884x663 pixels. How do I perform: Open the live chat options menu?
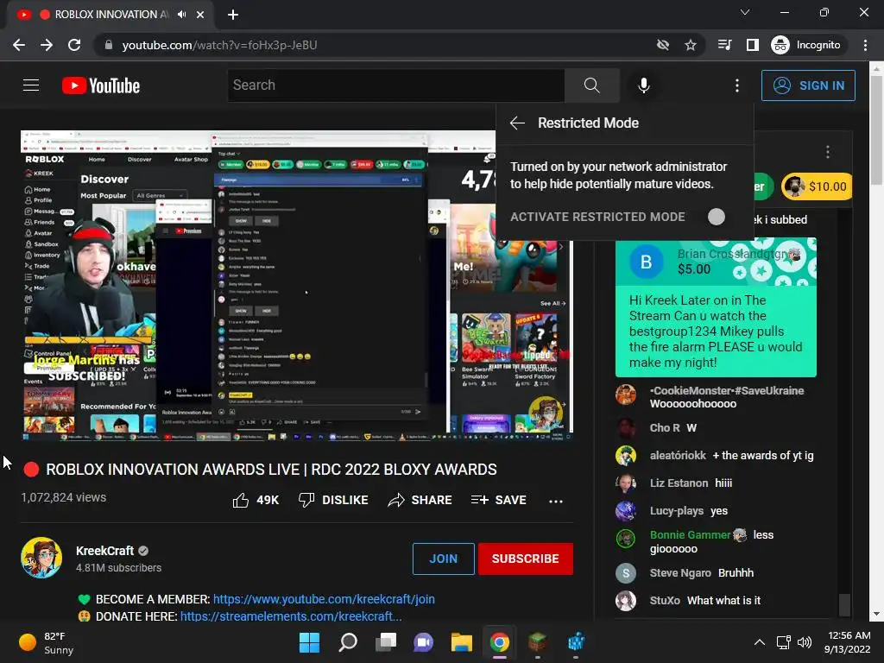click(828, 152)
